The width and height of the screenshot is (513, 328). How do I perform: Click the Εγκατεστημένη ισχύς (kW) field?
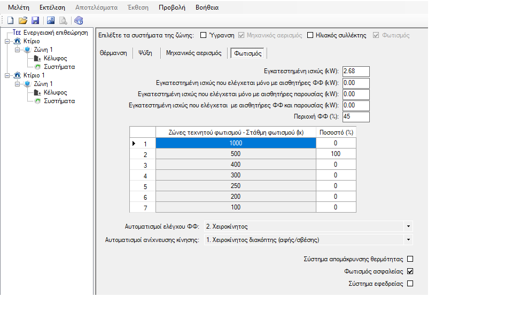355,72
